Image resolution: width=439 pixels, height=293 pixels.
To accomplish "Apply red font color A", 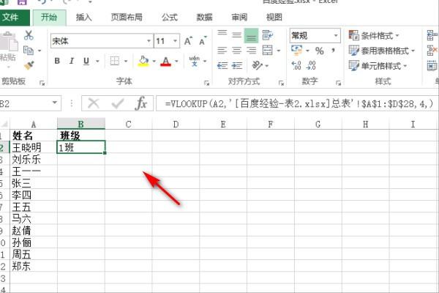I will (x=166, y=61).
